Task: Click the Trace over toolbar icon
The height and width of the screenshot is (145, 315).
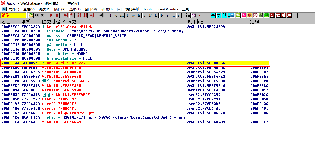Action: [x=85, y=15]
